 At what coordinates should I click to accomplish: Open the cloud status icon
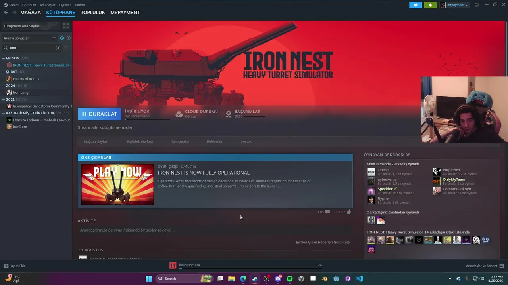coord(179,114)
